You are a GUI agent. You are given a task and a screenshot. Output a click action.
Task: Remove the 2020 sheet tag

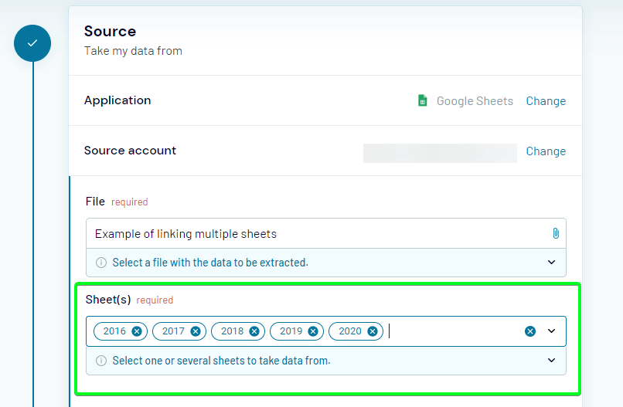[x=373, y=331]
